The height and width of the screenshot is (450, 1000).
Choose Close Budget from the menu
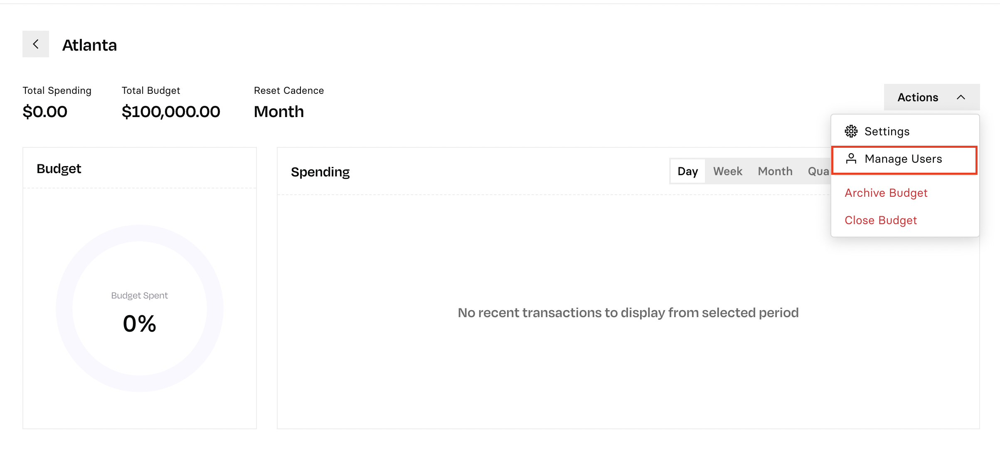pos(880,220)
